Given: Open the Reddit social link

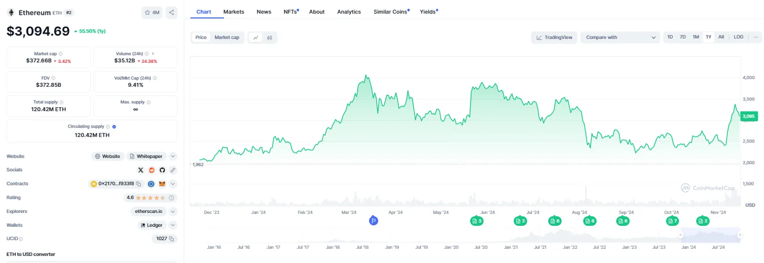Looking at the screenshot, I should tap(151, 170).
